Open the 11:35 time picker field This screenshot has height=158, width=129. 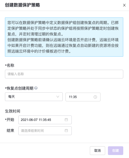point(83,97)
